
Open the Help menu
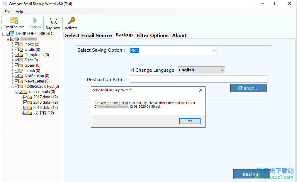(19, 12)
